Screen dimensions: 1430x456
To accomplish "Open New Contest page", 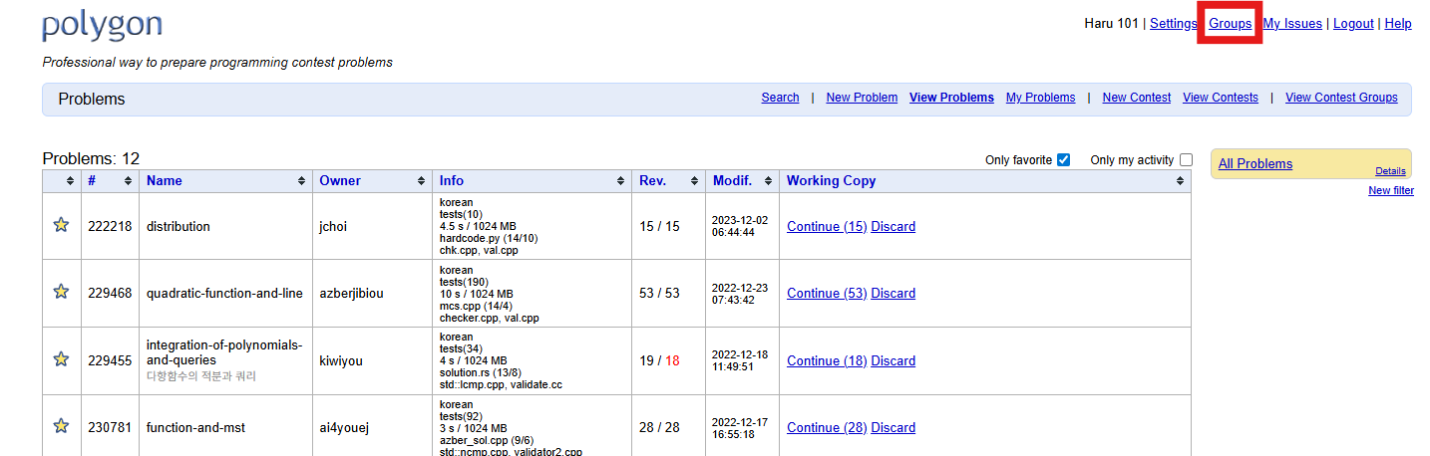I will coord(1136,98).
